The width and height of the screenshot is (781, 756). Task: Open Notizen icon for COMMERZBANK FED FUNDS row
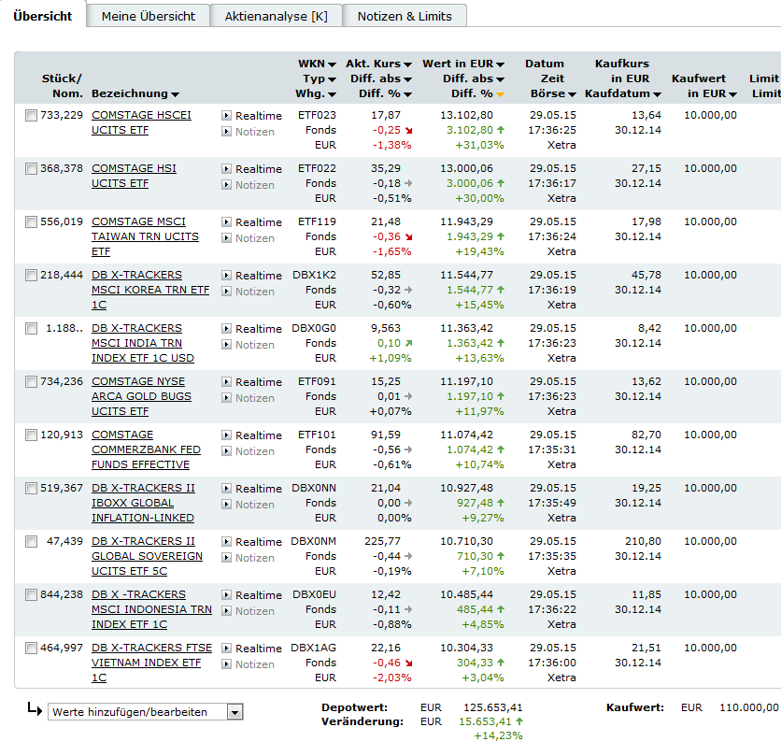click(x=226, y=451)
